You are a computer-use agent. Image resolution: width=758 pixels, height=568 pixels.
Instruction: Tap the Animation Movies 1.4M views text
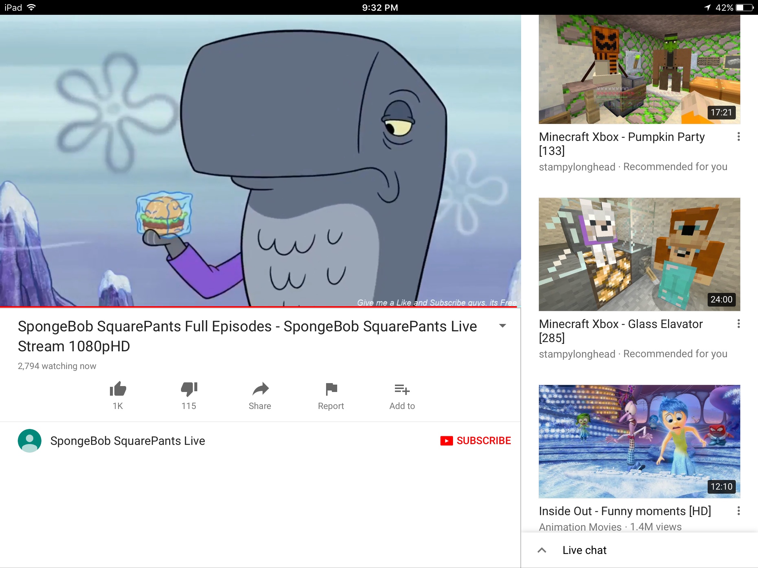tap(610, 527)
